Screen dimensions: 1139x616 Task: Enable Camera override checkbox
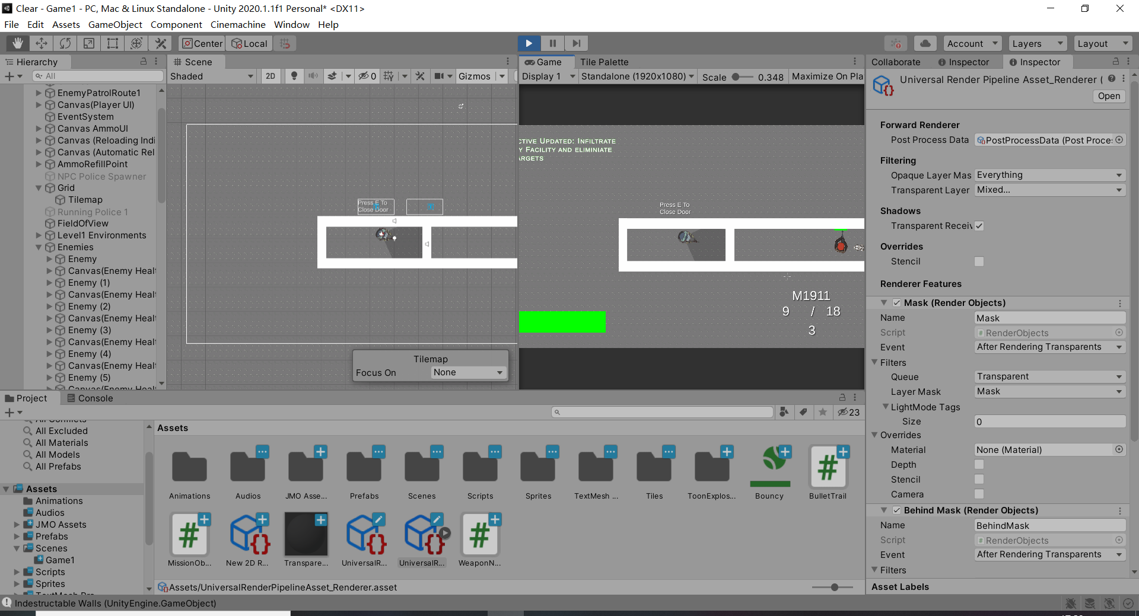point(979,494)
